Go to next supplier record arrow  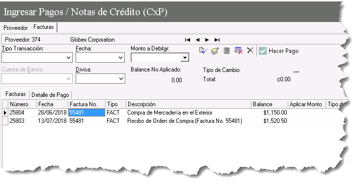[207, 40]
